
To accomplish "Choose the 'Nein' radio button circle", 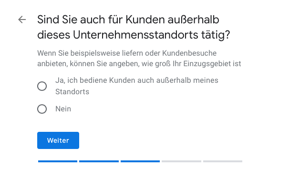I will (42, 109).
